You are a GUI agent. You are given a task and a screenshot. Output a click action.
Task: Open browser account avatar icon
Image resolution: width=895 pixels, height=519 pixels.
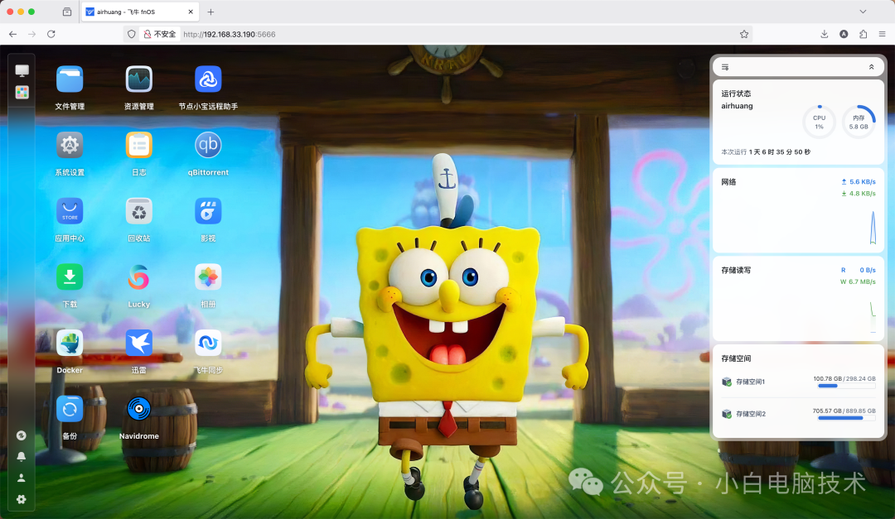click(844, 34)
